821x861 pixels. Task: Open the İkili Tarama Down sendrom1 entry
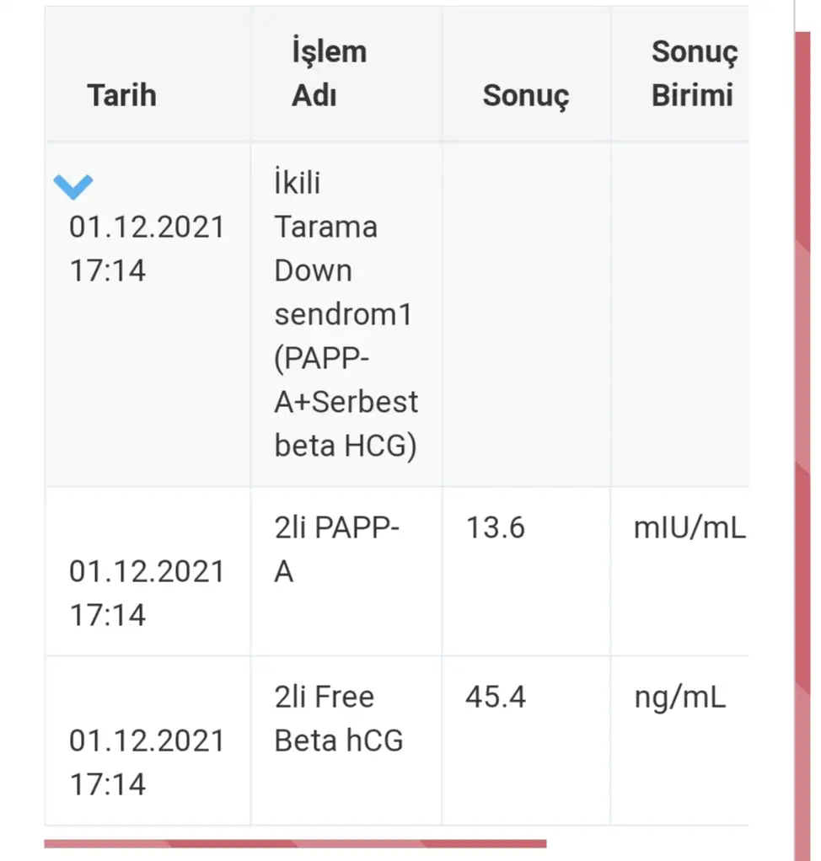coord(346,315)
